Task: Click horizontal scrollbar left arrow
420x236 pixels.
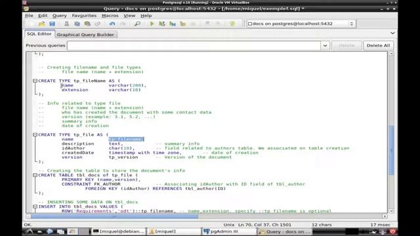Action: [28, 216]
